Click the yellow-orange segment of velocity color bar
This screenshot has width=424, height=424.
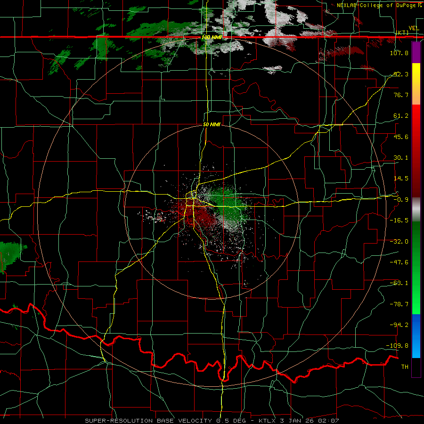(416, 84)
